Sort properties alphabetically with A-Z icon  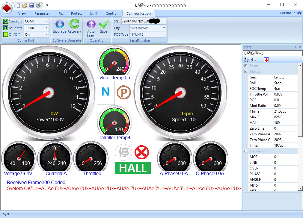(x=253, y=60)
